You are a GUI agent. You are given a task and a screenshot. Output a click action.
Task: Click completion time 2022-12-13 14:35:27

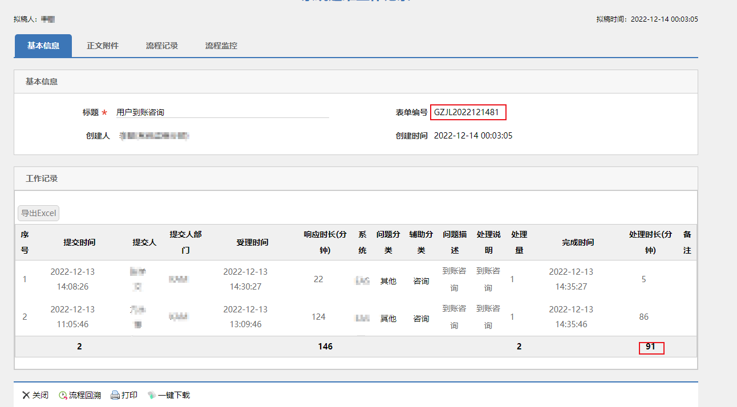tap(571, 279)
